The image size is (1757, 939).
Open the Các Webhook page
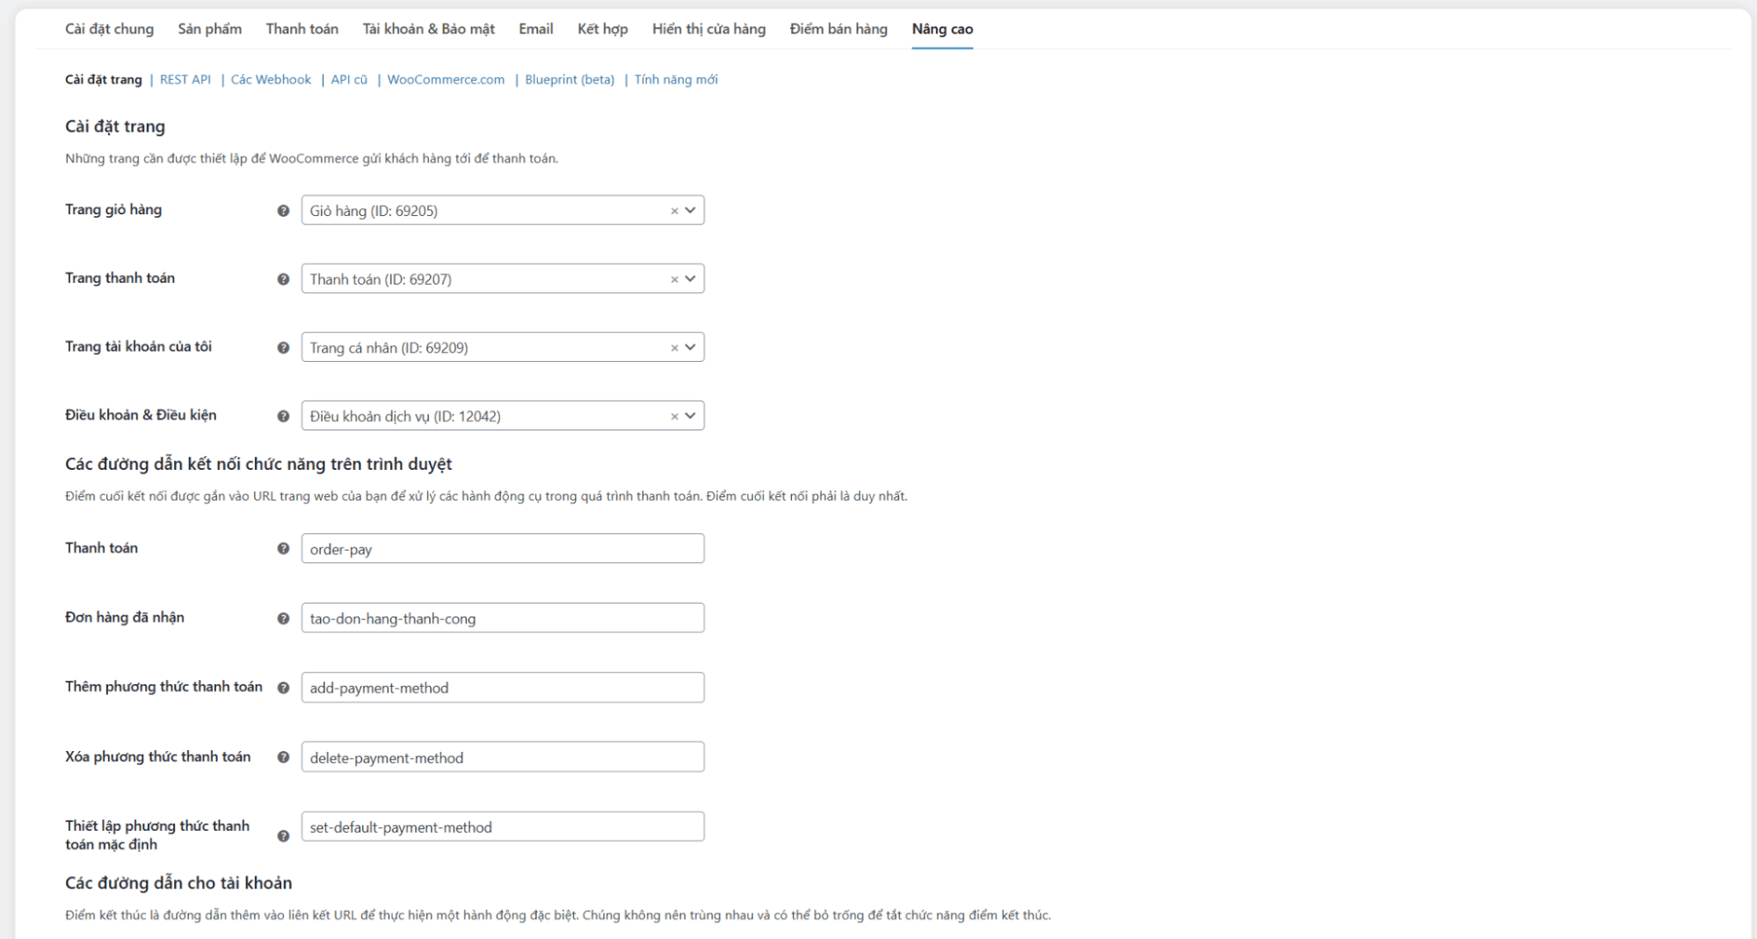coord(269,79)
